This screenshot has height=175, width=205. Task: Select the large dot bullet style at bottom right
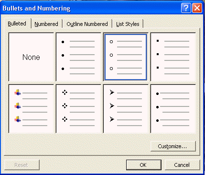coord(173,109)
